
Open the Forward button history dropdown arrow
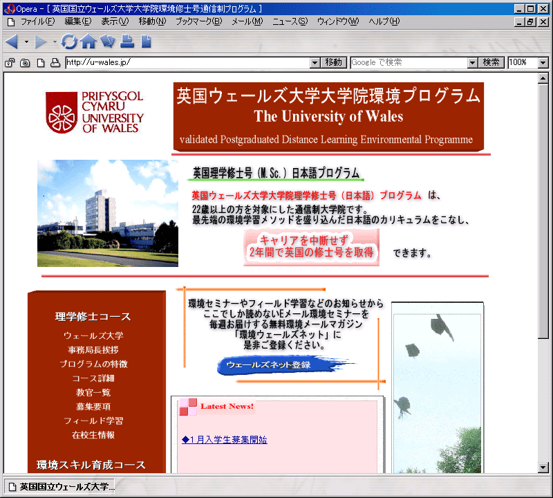point(55,41)
